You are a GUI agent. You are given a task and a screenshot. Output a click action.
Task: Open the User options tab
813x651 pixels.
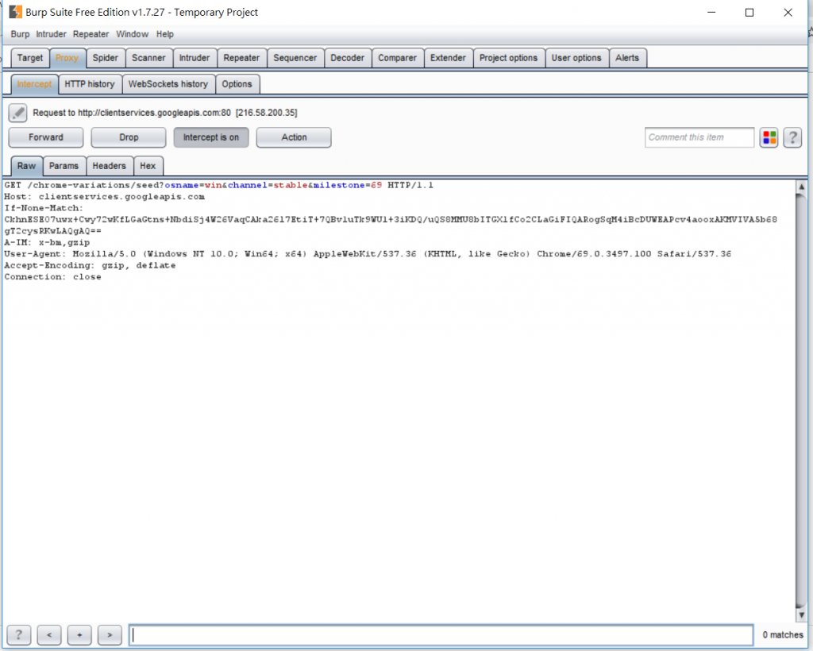(576, 58)
